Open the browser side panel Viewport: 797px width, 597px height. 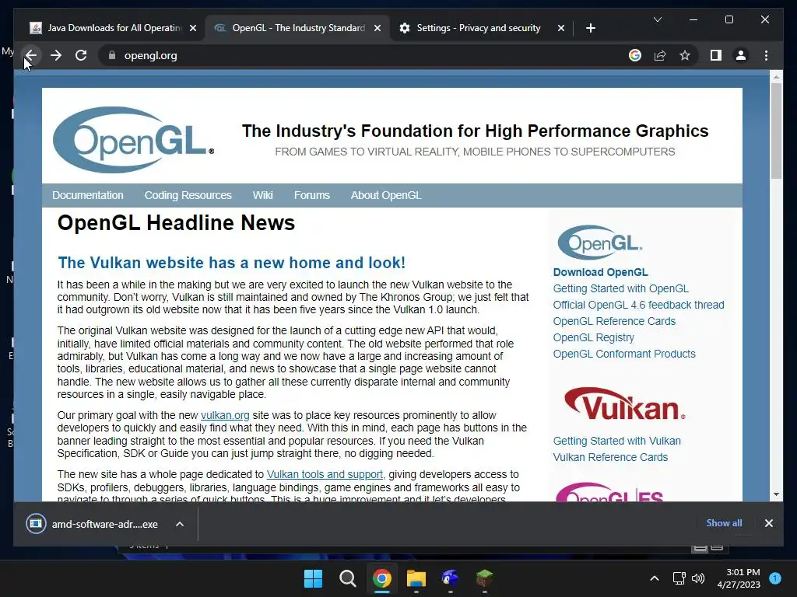pyautogui.click(x=716, y=55)
